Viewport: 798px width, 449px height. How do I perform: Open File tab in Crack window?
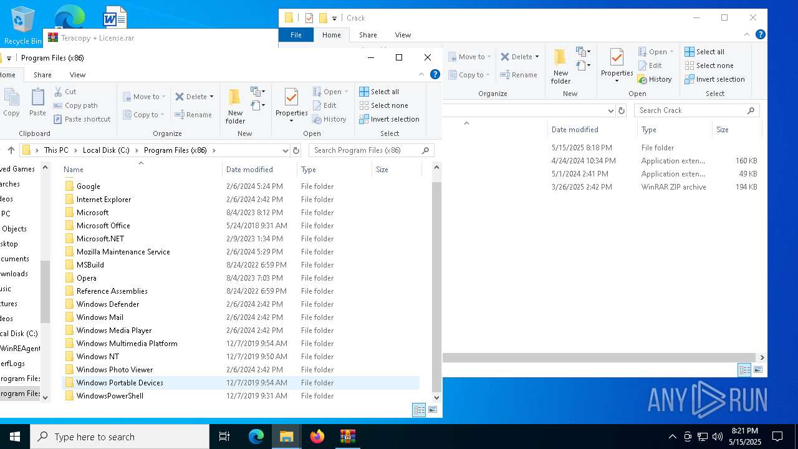[296, 35]
